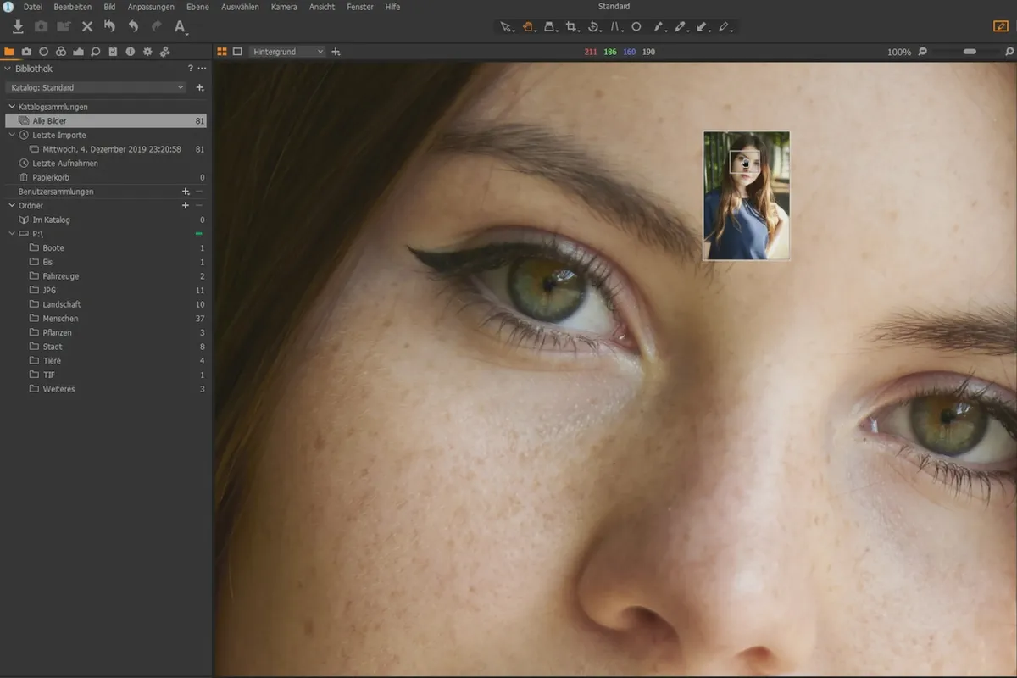Screen dimensions: 1017x678
Task: Switch to multi-view grid viewer mode
Action: (222, 52)
